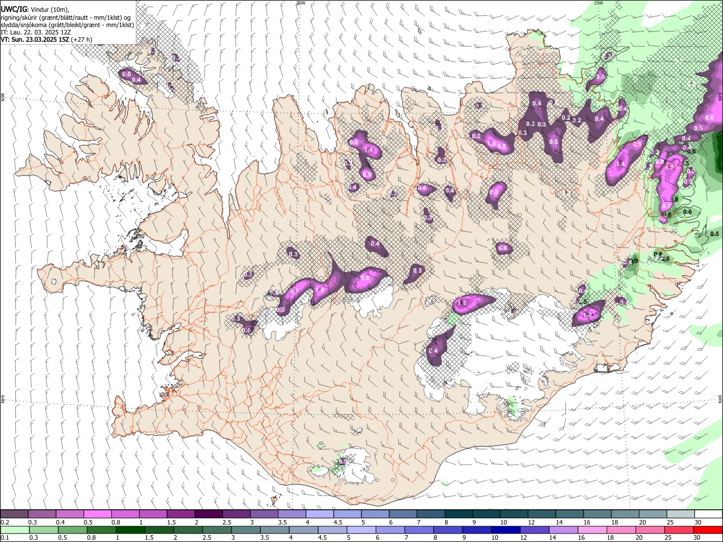Click the 'VT: Sun. 23.03.2025 15Z (+27 h)' line
This screenshot has width=723, height=542.
(x=46, y=40)
